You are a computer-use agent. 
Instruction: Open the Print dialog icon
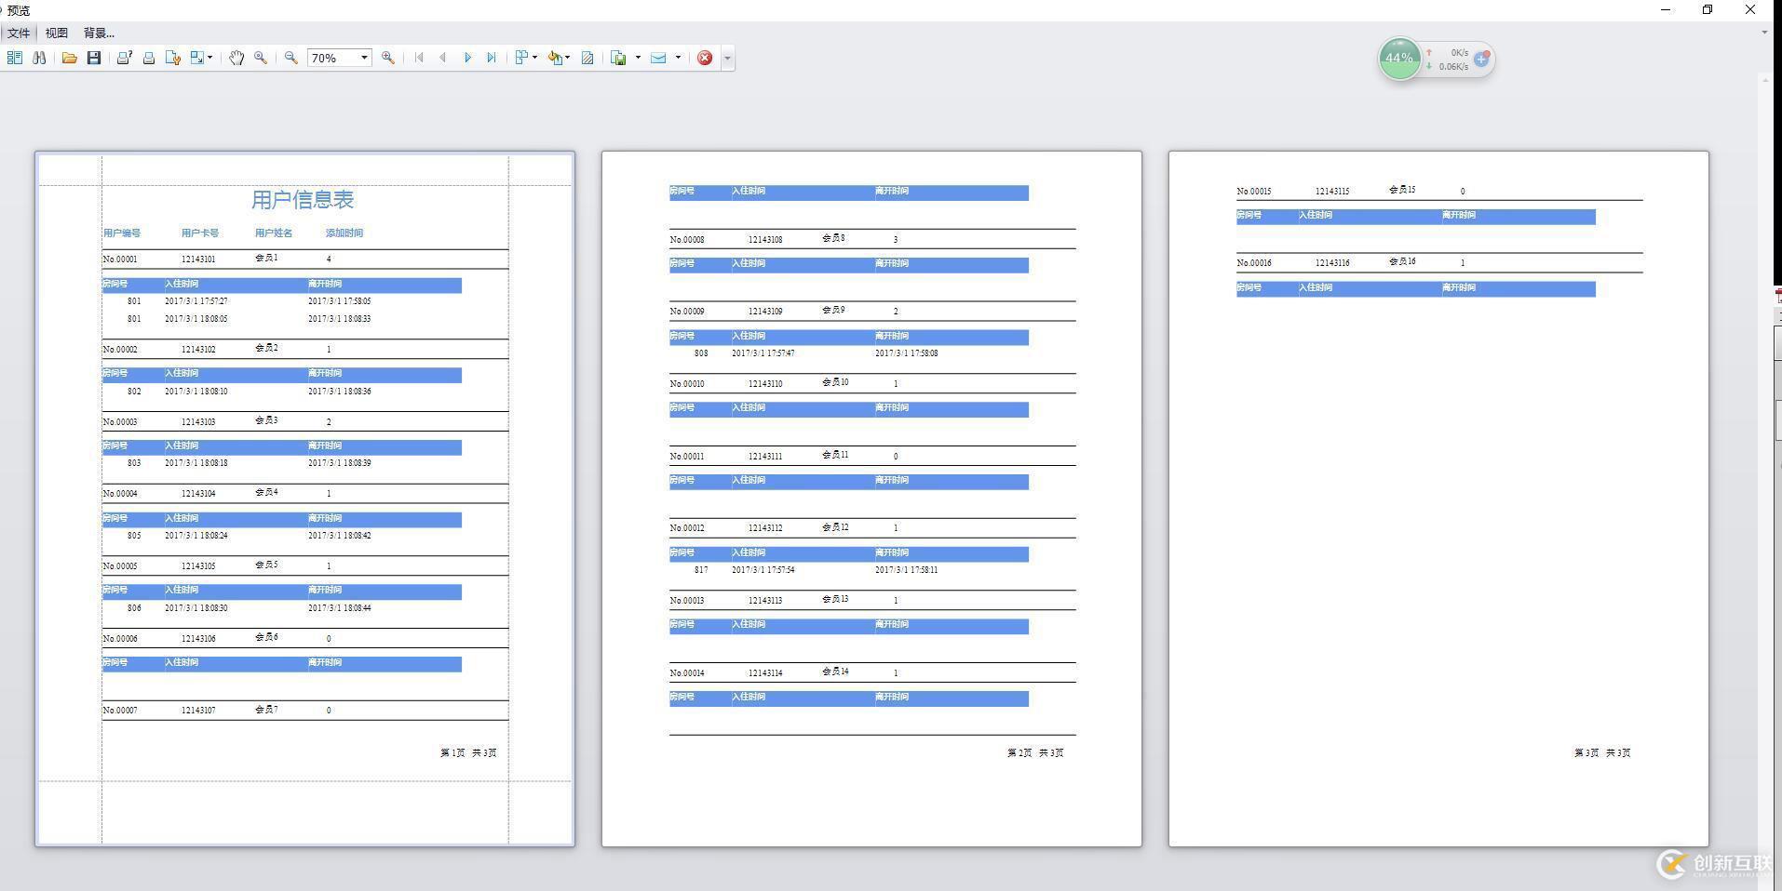pos(124,58)
